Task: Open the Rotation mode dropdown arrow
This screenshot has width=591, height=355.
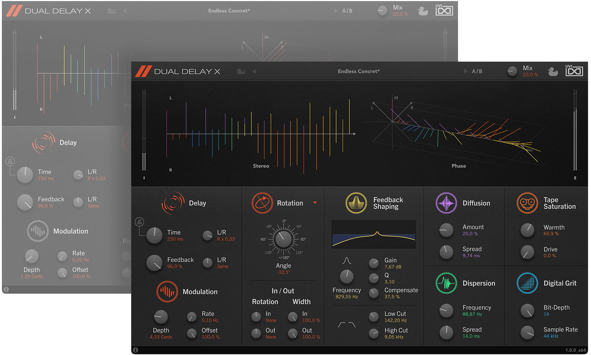Action: pyautogui.click(x=315, y=202)
